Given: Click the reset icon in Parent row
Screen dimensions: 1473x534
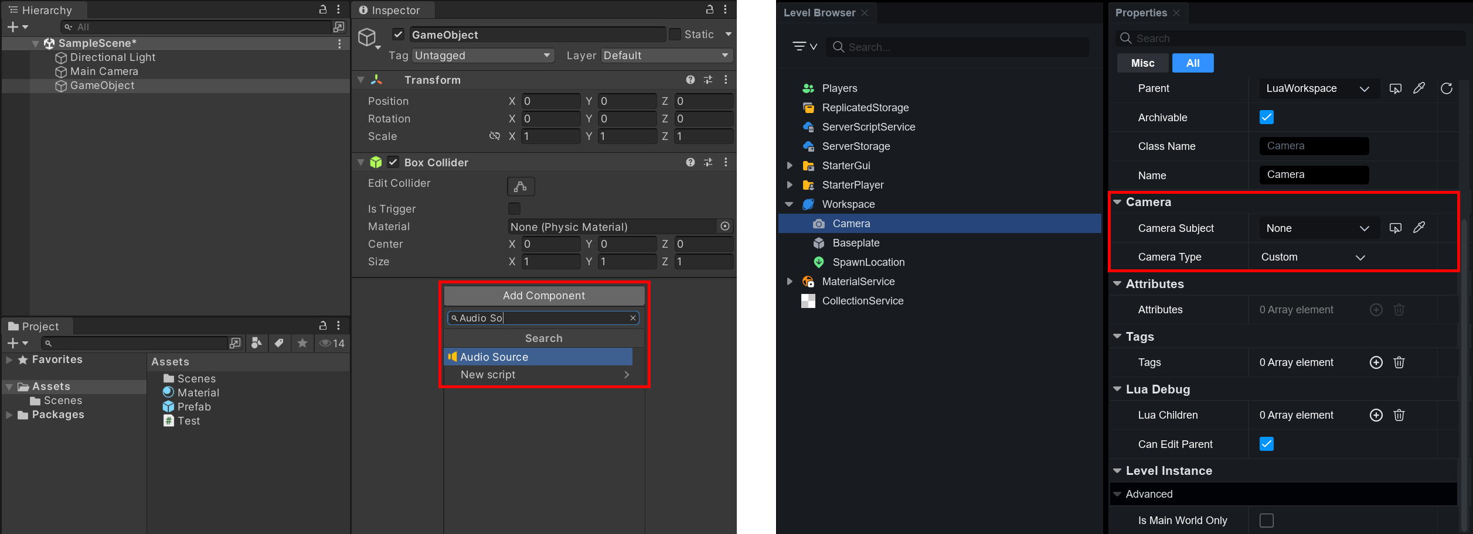Looking at the screenshot, I should click(x=1447, y=88).
